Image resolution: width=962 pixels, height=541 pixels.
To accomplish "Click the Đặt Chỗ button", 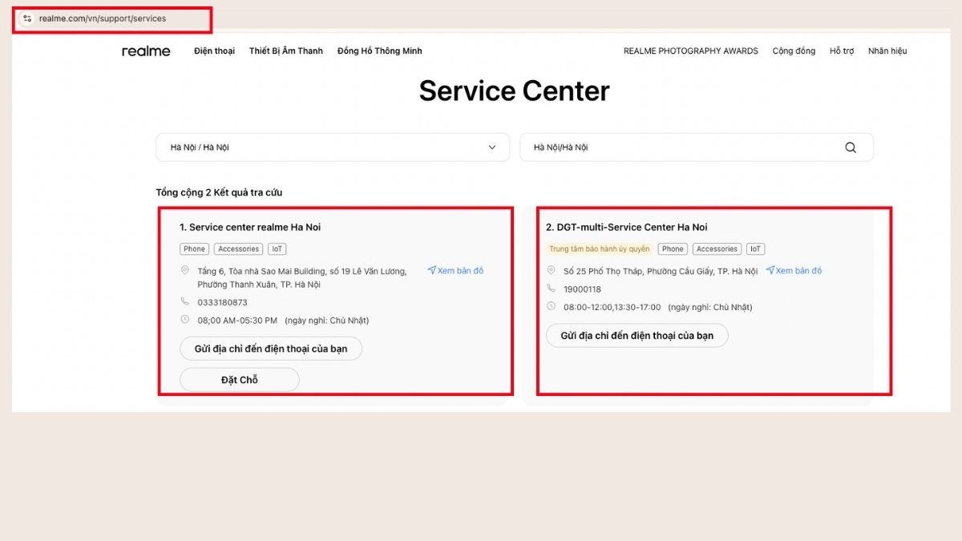I will [240, 380].
